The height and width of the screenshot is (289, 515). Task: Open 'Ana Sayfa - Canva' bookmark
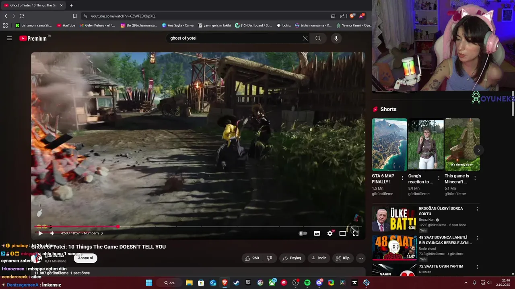click(x=177, y=25)
